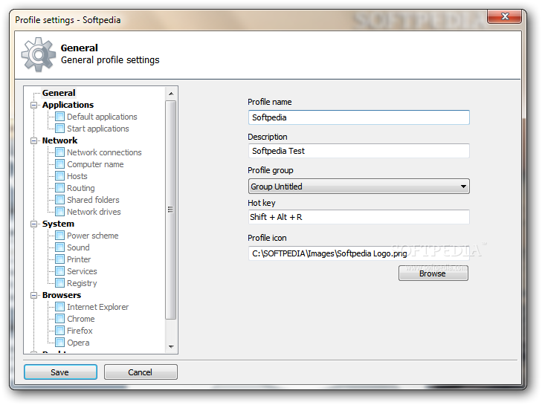The image size is (542, 405).
Task: Select the System category label
Action: (x=58, y=224)
